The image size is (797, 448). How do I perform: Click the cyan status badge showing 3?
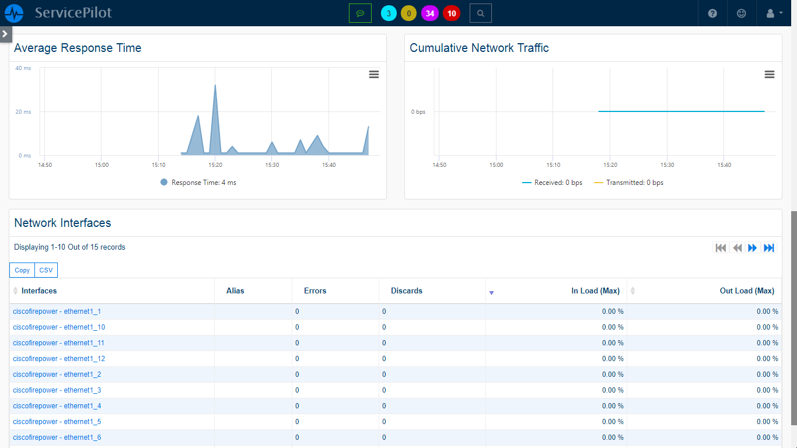tap(389, 13)
